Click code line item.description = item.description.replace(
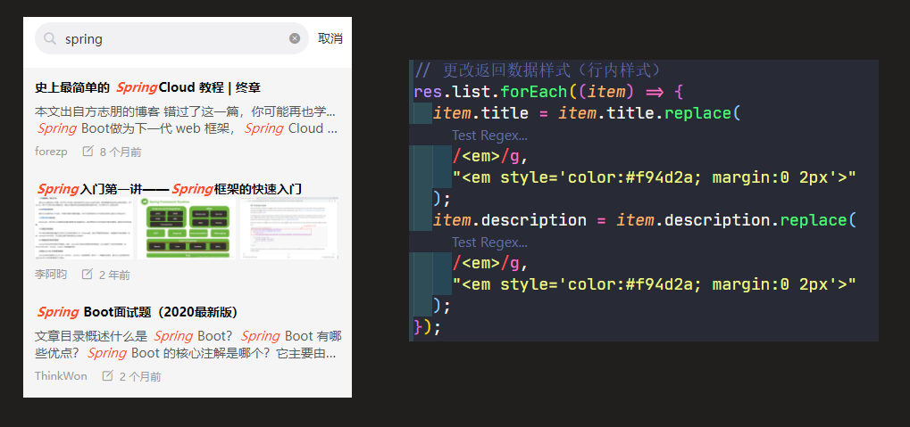The image size is (910, 427). [x=645, y=220]
